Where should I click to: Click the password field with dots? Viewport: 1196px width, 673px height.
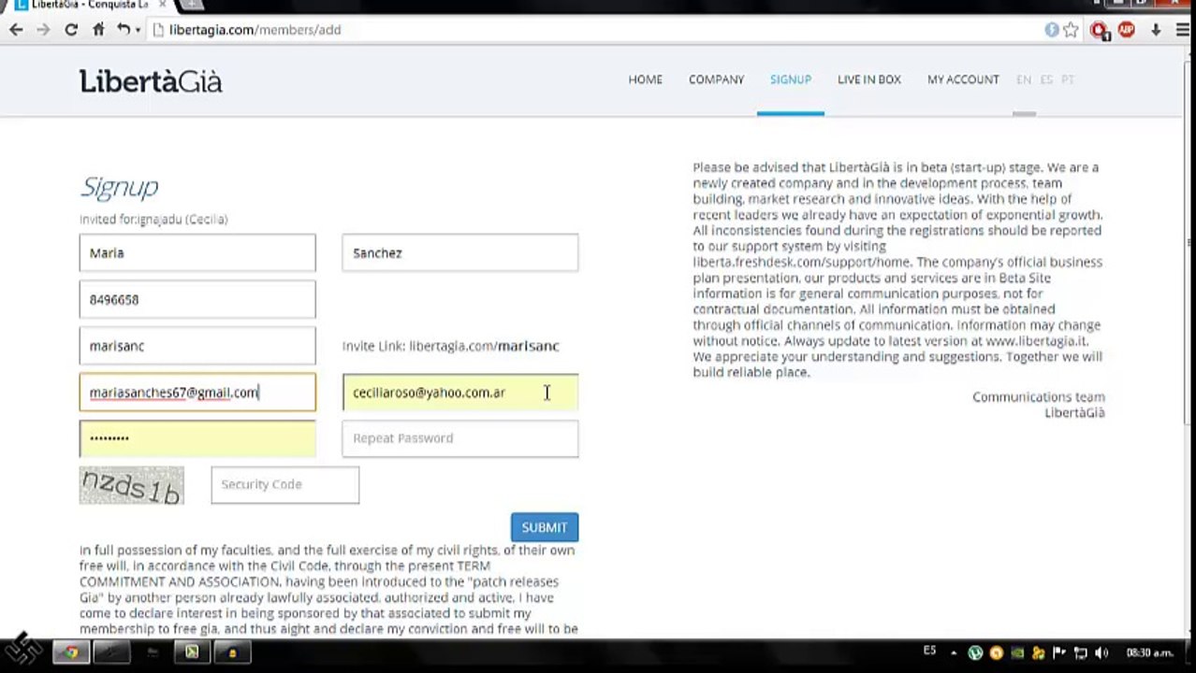tap(197, 438)
